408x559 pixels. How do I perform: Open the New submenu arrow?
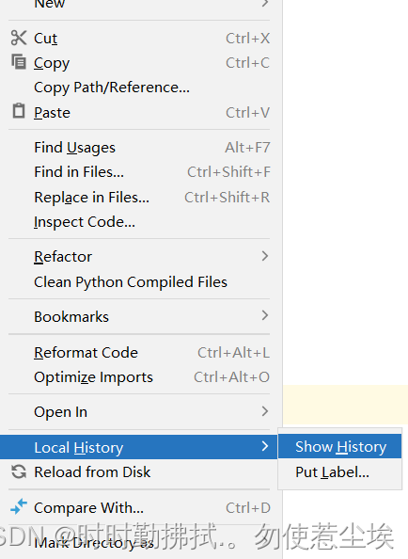click(264, 4)
